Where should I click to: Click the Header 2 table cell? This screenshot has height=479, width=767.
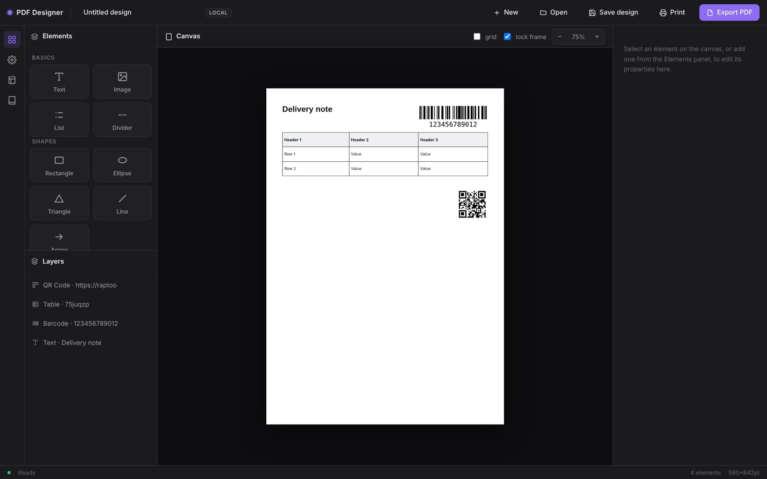(x=383, y=140)
